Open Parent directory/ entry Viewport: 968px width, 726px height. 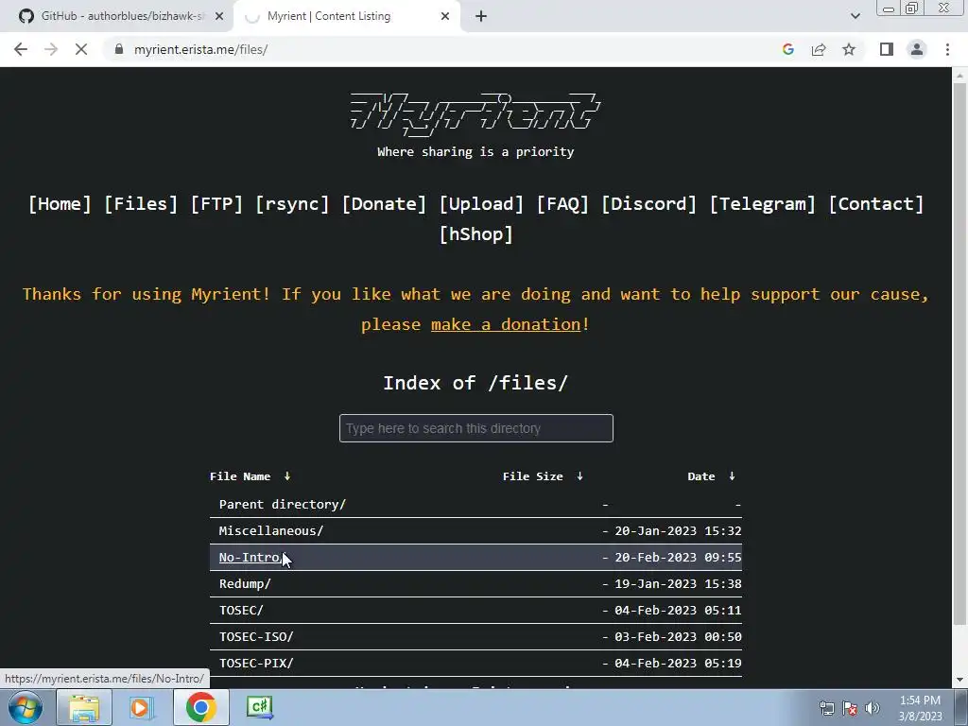point(282,505)
